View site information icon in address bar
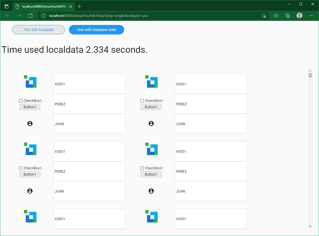The width and height of the screenshot is (319, 236). point(43,16)
